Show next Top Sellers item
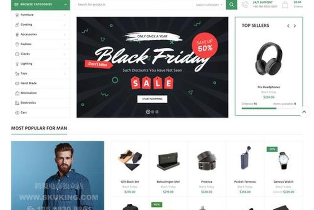Viewport: 314px width, 210px height. click(x=295, y=26)
